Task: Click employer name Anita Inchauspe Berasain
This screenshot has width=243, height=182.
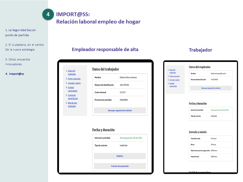Action: 218,74
